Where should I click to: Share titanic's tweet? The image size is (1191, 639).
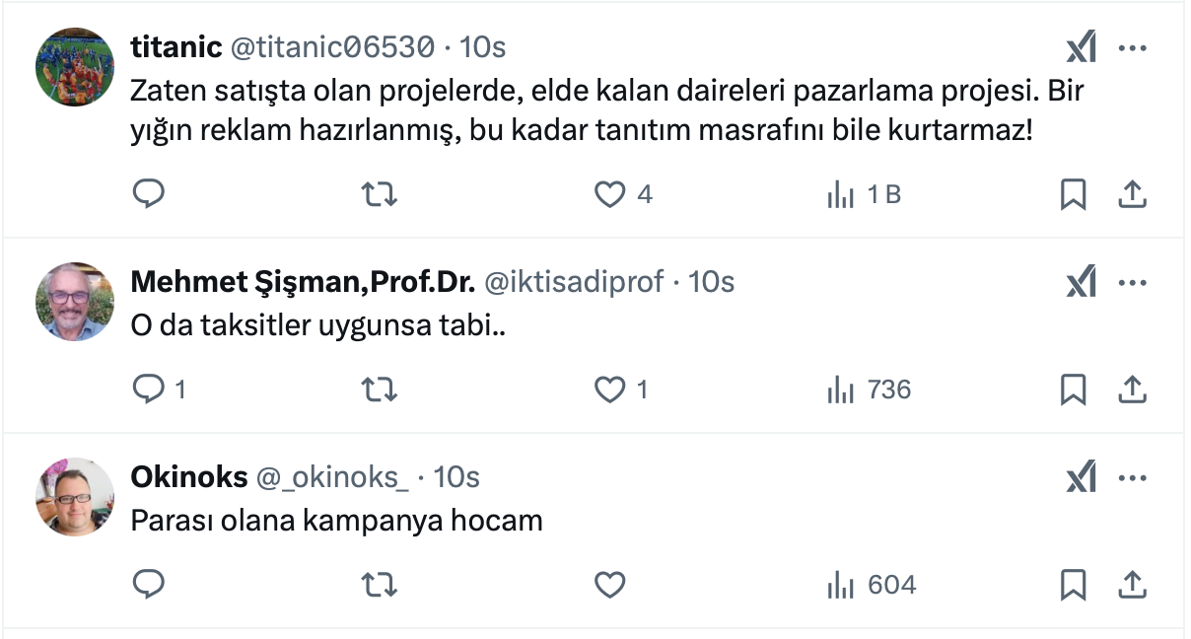(1133, 194)
